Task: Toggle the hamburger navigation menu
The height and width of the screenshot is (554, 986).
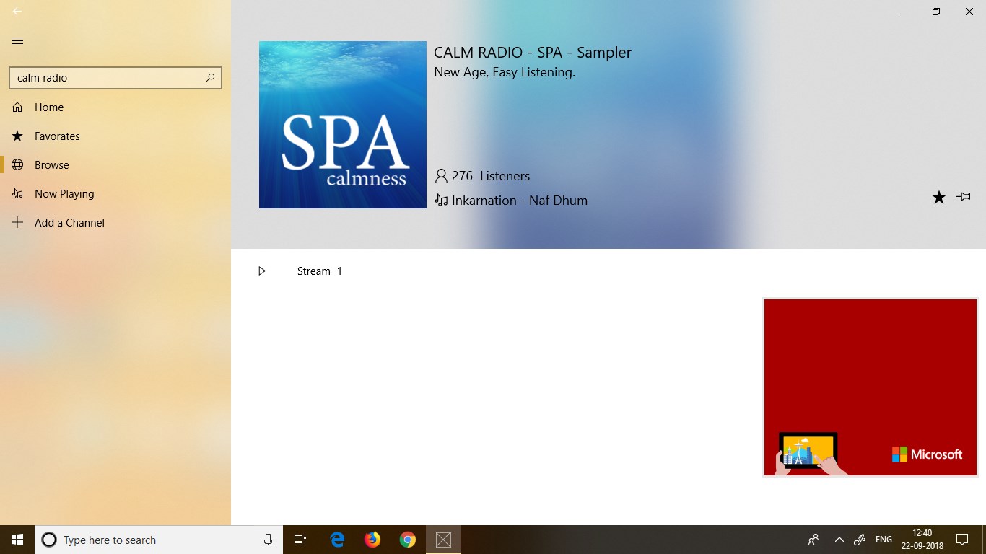Action: pos(17,40)
